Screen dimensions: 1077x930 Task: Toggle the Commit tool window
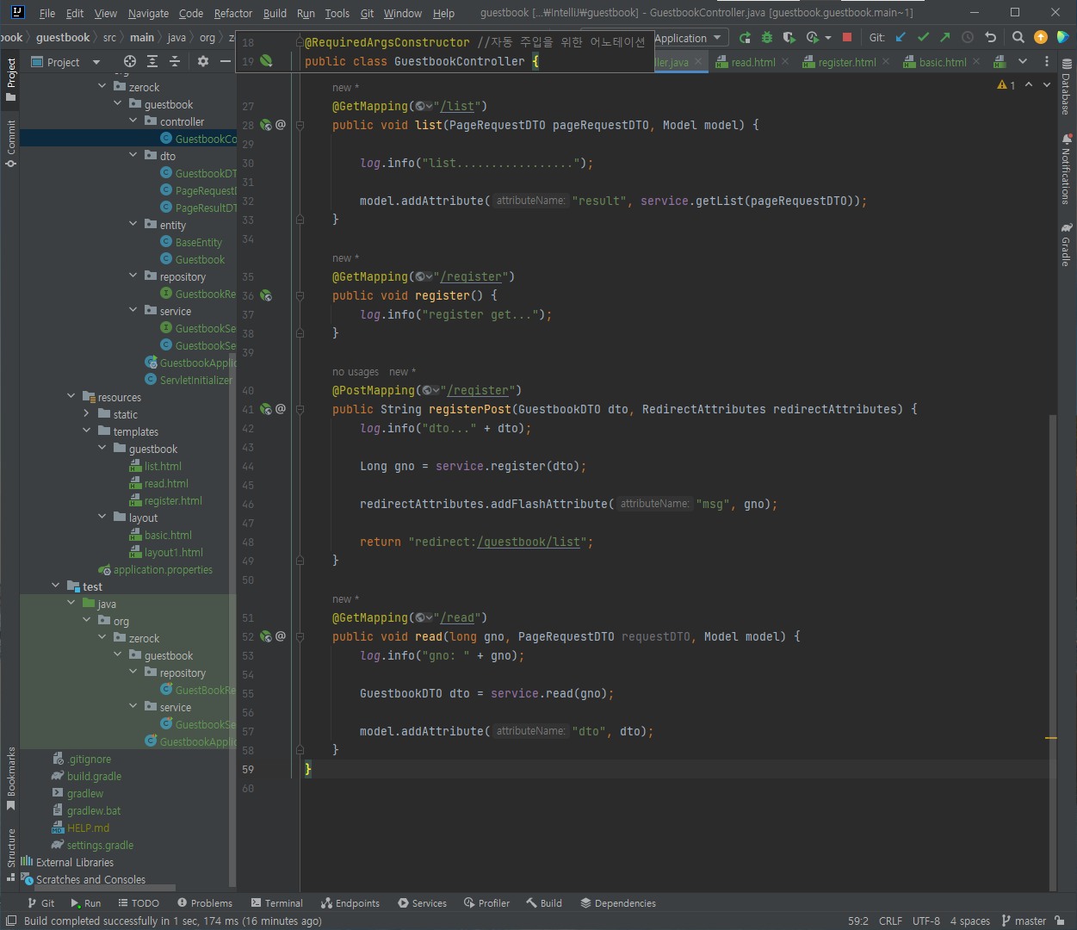[11, 143]
